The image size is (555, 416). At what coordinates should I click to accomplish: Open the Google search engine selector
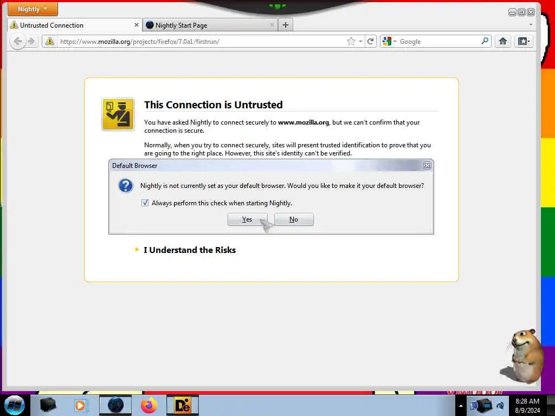point(389,41)
